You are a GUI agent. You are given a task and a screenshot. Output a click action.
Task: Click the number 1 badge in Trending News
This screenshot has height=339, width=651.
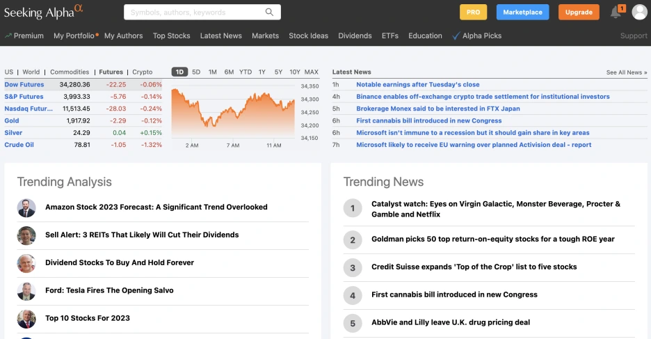tap(353, 208)
